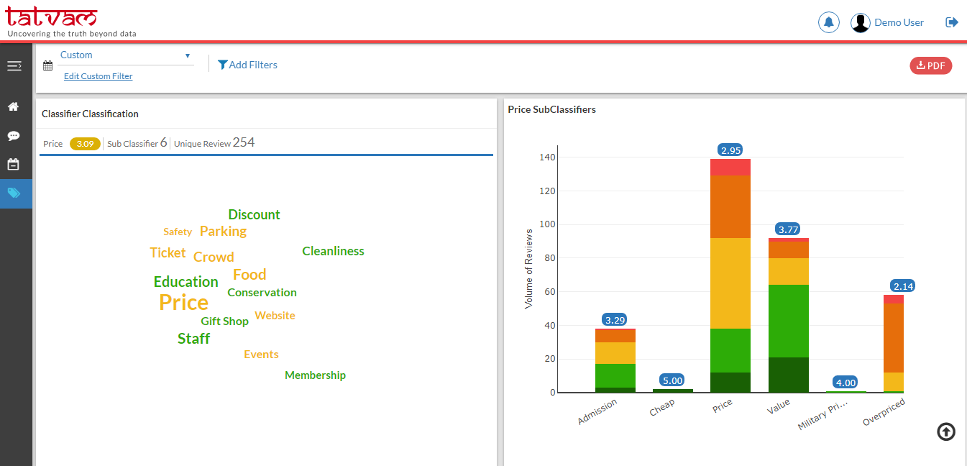Open the Home icon in the sidebar
This screenshot has width=967, height=466.
click(x=13, y=106)
